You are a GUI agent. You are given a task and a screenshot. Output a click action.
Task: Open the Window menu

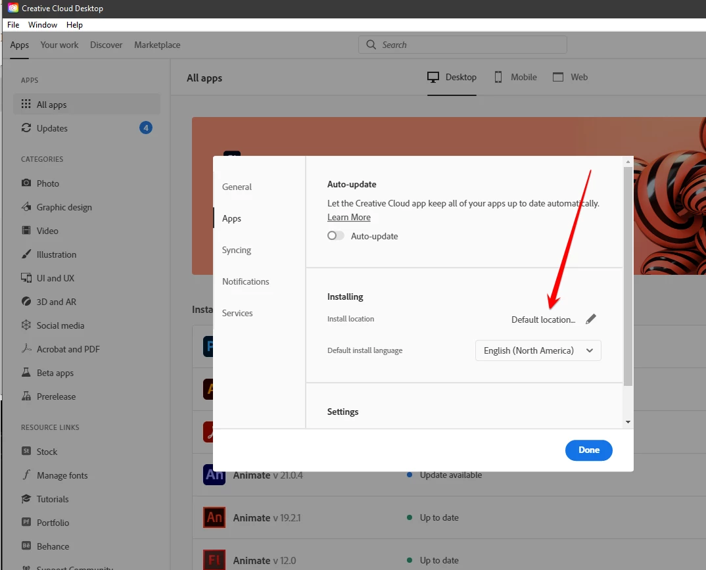tap(43, 25)
